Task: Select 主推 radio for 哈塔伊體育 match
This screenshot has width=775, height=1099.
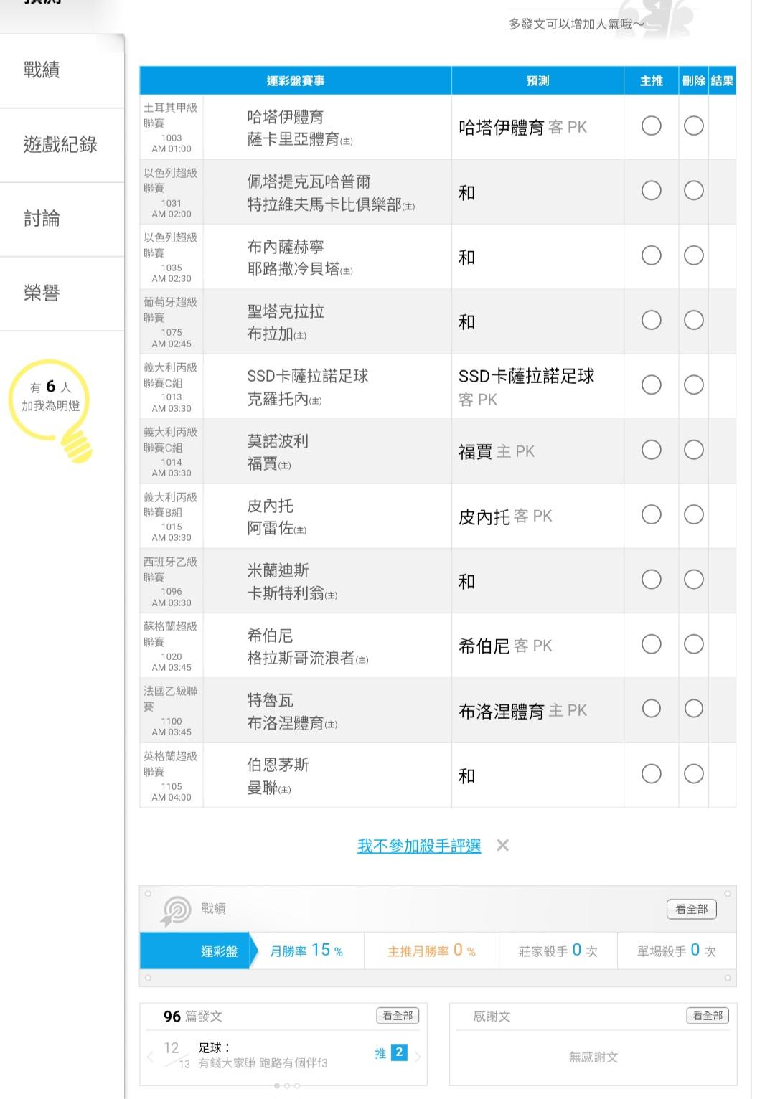Action: (651, 126)
